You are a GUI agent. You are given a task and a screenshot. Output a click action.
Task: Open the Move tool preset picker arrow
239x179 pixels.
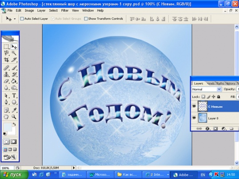click(15, 19)
